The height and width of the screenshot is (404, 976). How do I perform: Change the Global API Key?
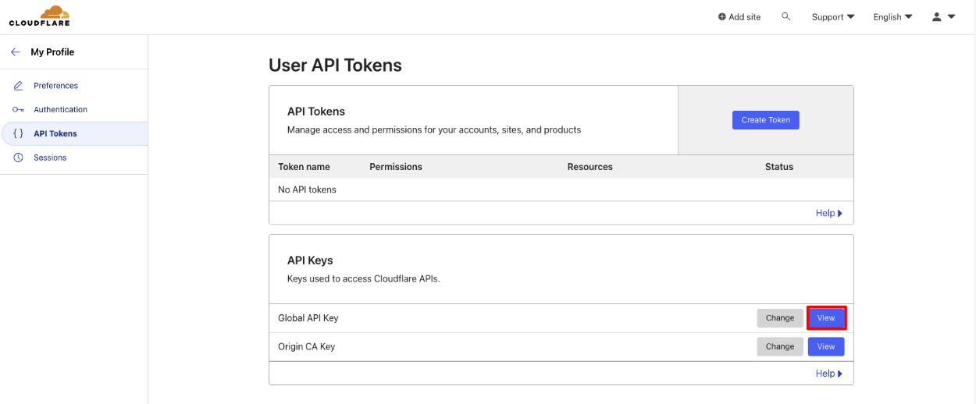tap(779, 318)
